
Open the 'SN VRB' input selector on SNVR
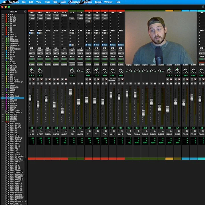(80, 51)
